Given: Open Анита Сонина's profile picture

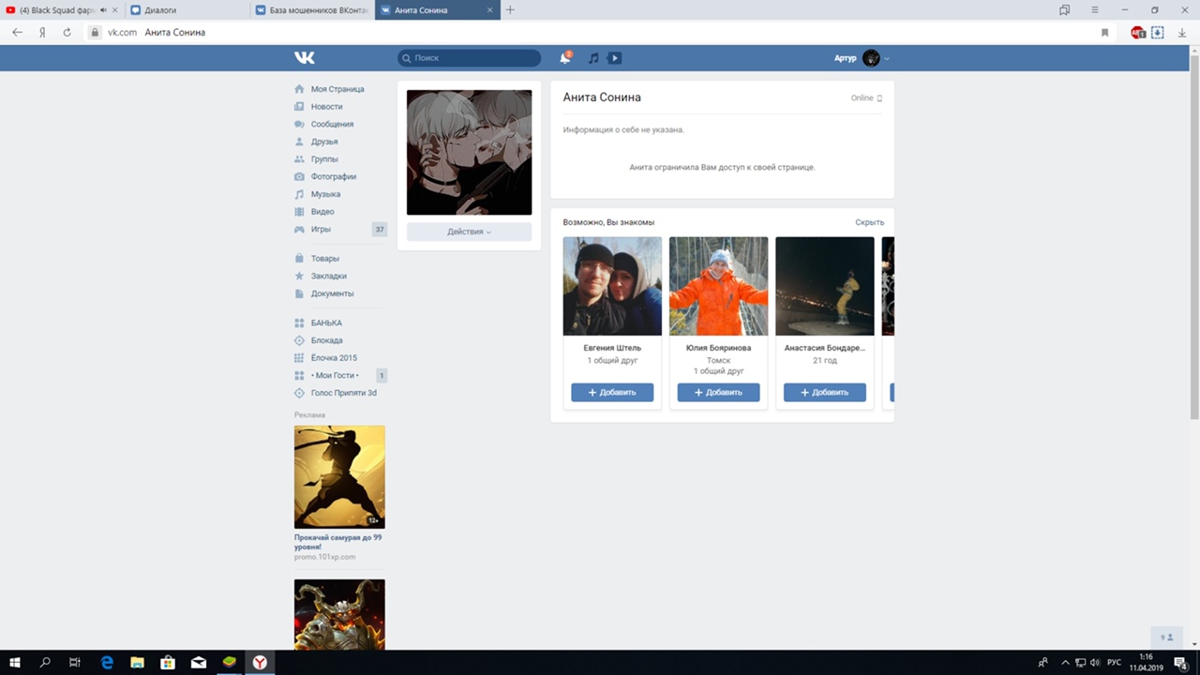Looking at the screenshot, I should (469, 153).
